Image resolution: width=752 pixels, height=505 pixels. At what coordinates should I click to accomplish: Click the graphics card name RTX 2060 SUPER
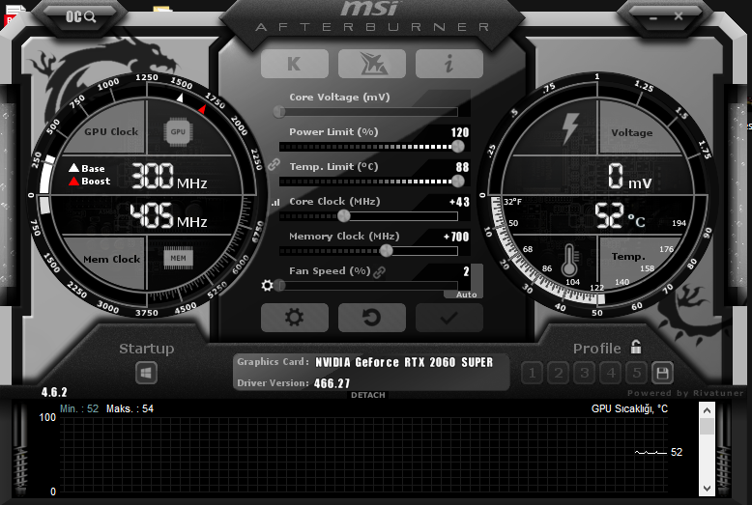tap(404, 362)
